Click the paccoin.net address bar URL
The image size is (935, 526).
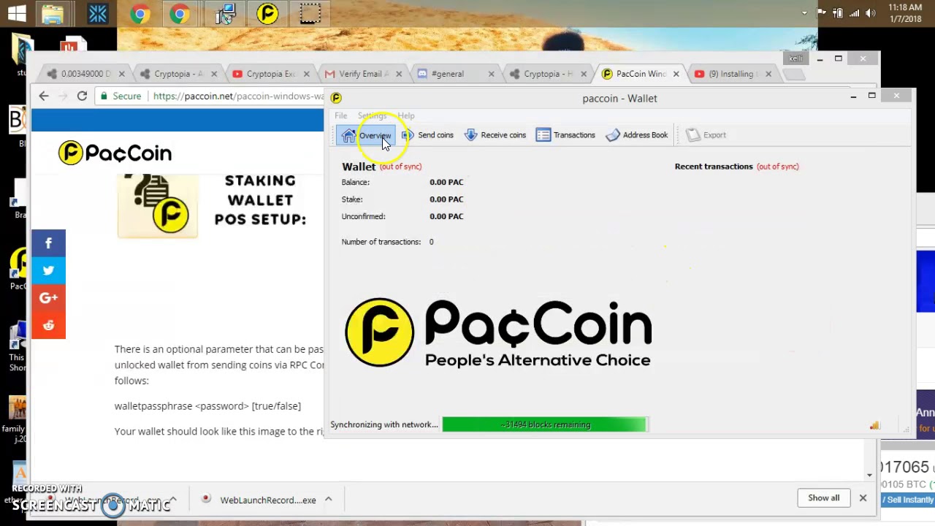238,96
